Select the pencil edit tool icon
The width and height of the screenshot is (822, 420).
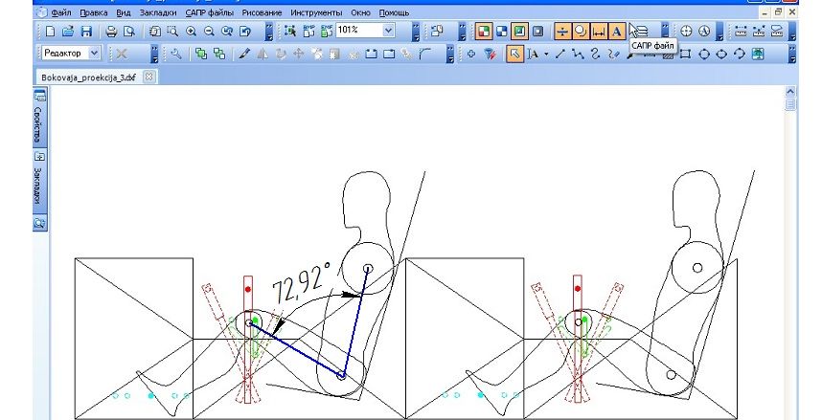pyautogui.click(x=244, y=55)
